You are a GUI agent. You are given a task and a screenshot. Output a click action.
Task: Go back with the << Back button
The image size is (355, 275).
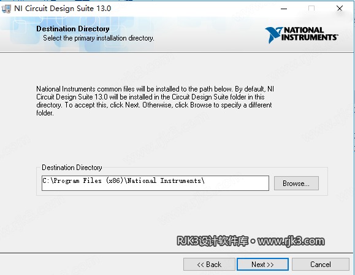(x=209, y=265)
